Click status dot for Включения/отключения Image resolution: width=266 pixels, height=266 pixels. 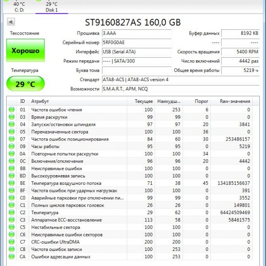coord(12,161)
